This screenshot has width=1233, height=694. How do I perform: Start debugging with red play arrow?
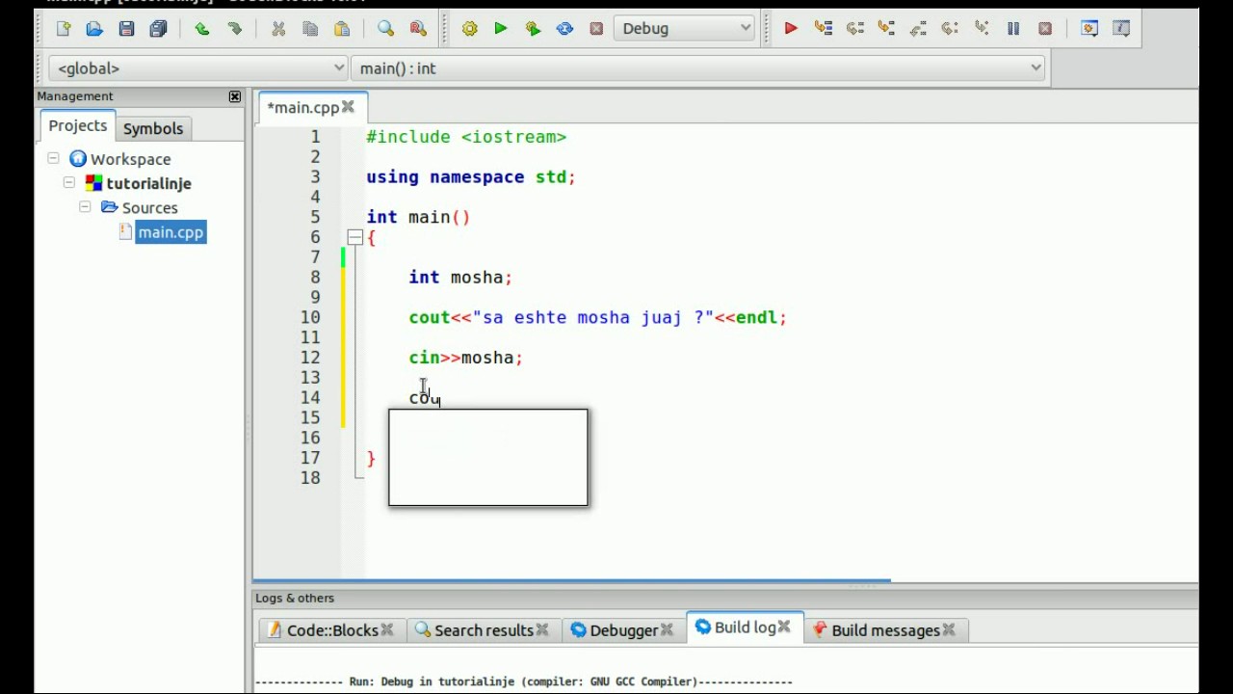[x=791, y=29]
